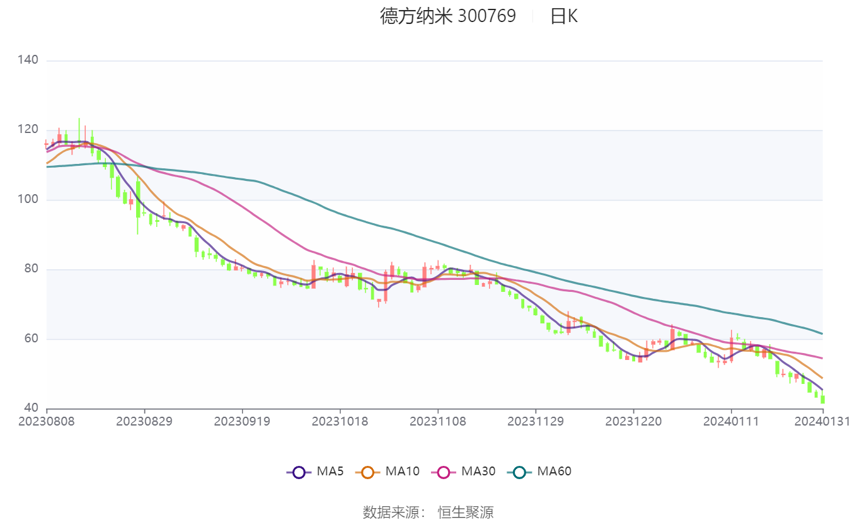
Task: Toggle the MA5 legend series
Action: (x=314, y=472)
